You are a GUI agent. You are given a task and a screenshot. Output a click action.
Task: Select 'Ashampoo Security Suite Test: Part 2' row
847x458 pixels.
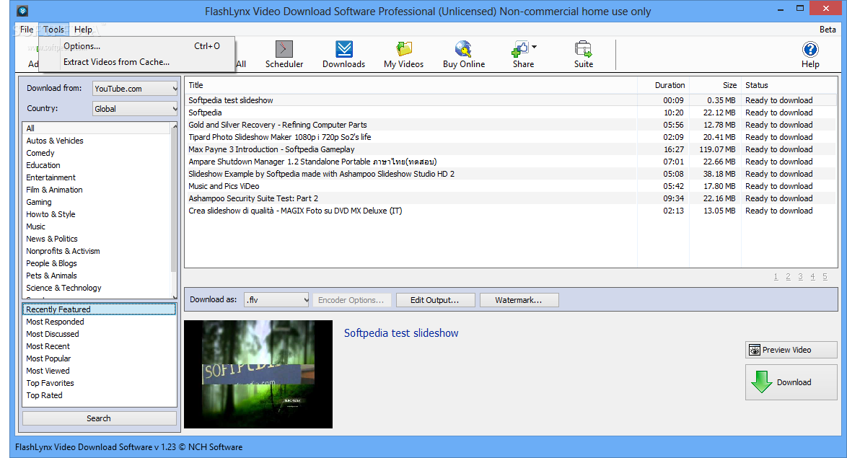point(511,199)
